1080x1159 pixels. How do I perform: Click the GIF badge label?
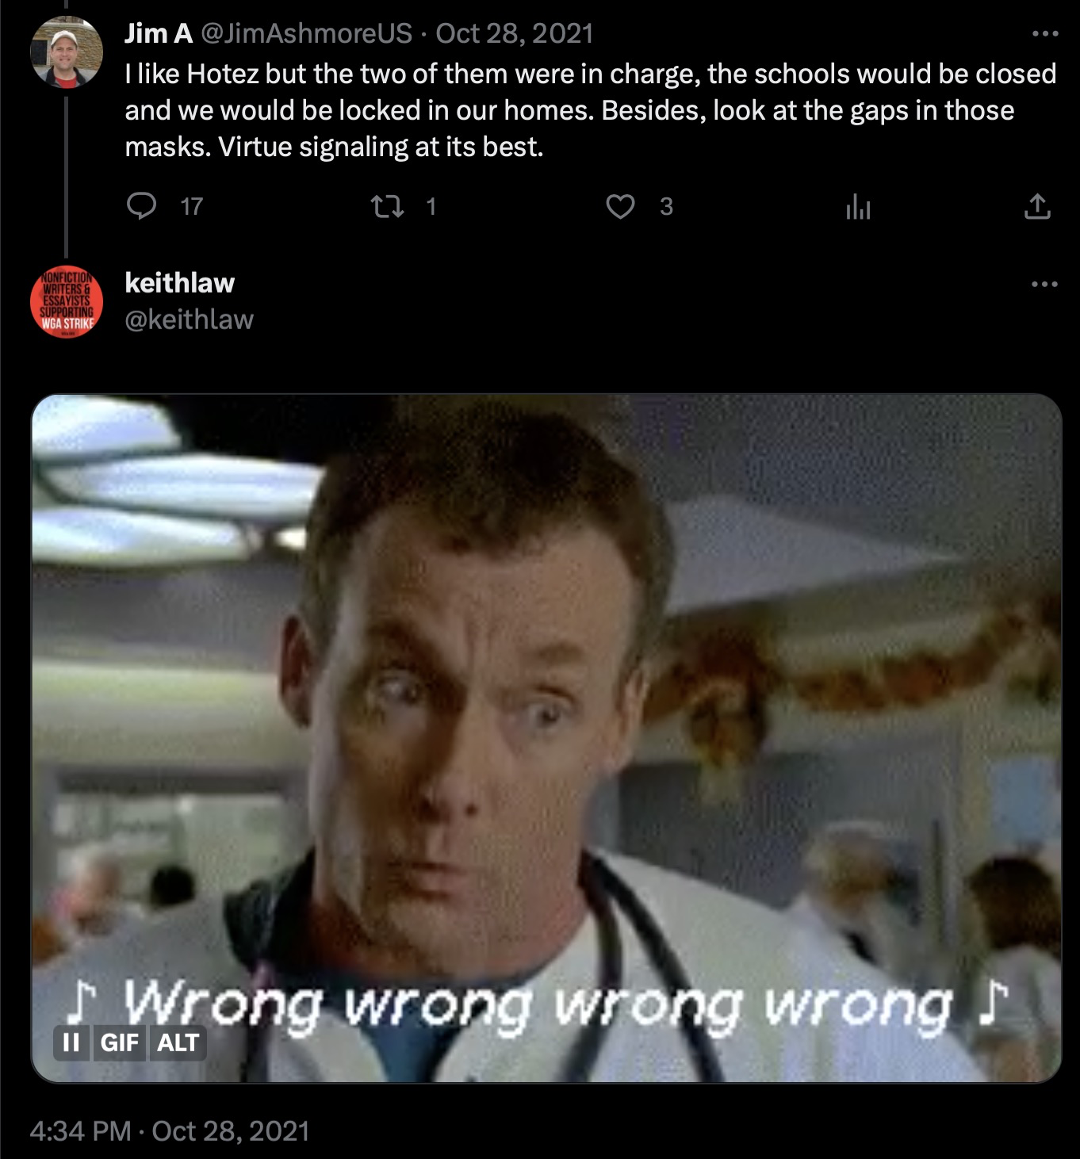pyautogui.click(x=120, y=1042)
